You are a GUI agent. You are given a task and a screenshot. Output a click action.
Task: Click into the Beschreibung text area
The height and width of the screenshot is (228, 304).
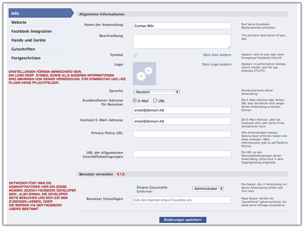[182, 41]
